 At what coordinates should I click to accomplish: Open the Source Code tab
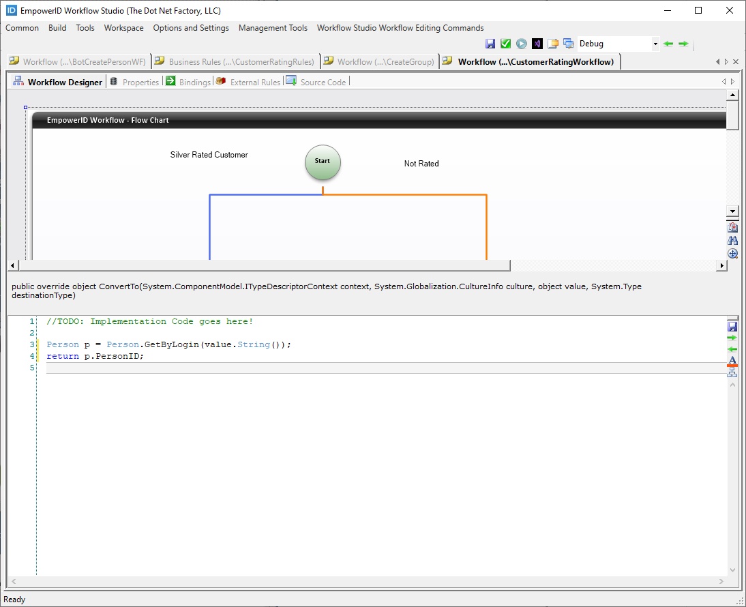click(x=316, y=83)
